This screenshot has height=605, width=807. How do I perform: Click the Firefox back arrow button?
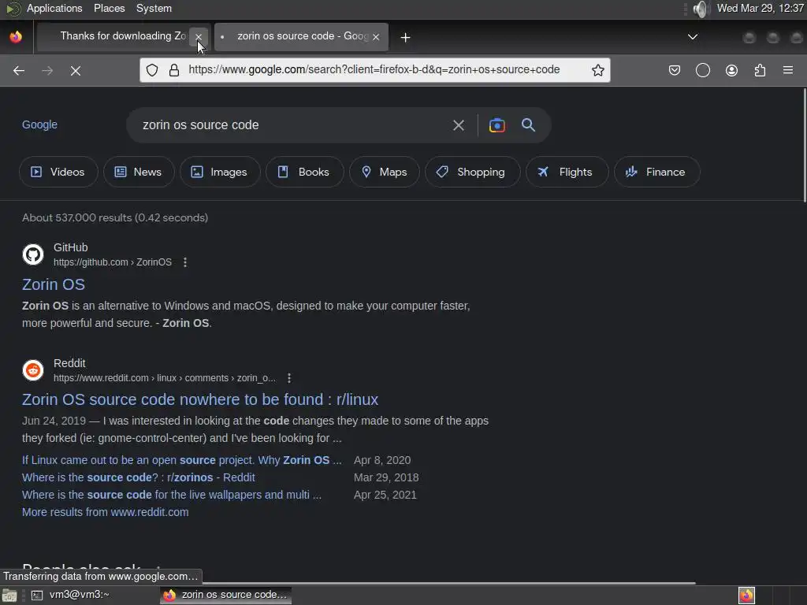pyautogui.click(x=19, y=70)
